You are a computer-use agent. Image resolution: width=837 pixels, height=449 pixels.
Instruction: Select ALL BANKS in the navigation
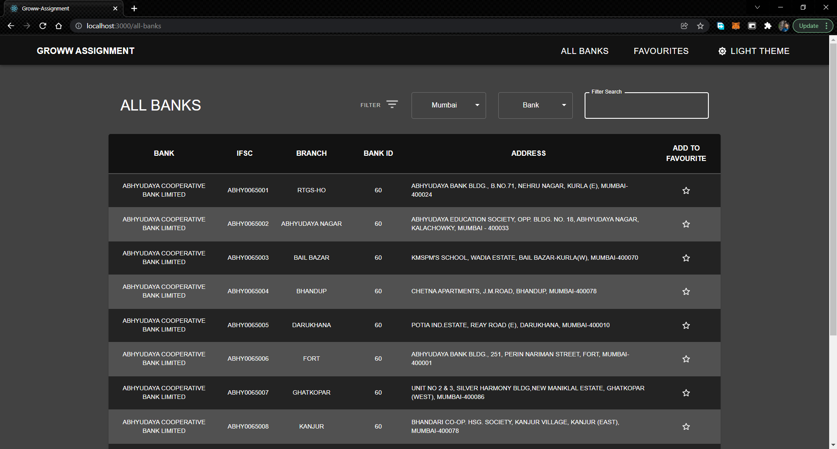coord(584,51)
